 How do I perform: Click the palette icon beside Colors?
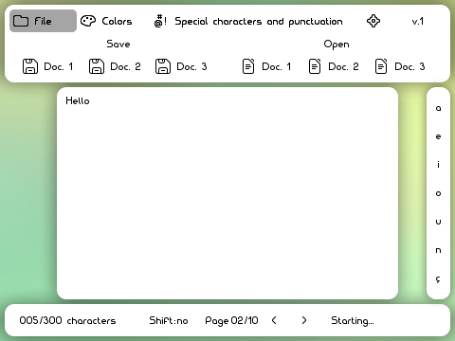pos(88,21)
